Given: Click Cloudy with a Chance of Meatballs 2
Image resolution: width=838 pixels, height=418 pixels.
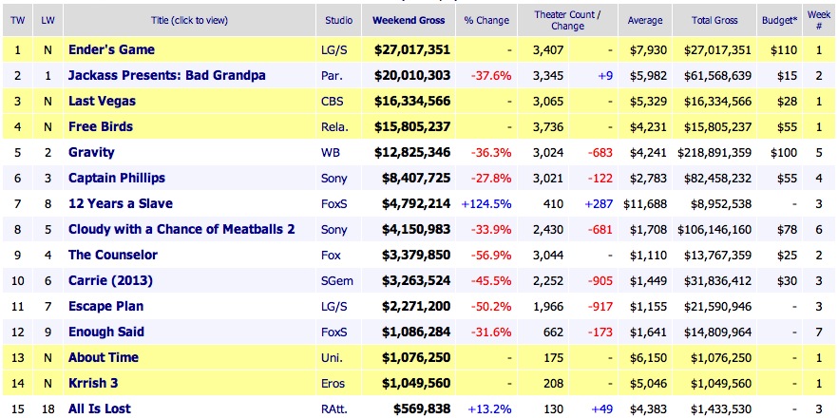Looking at the screenshot, I should [181, 229].
